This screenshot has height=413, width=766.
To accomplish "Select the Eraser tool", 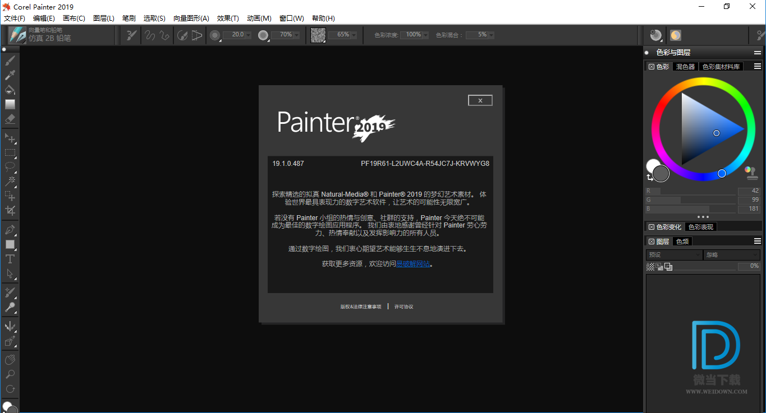I will (x=10, y=119).
